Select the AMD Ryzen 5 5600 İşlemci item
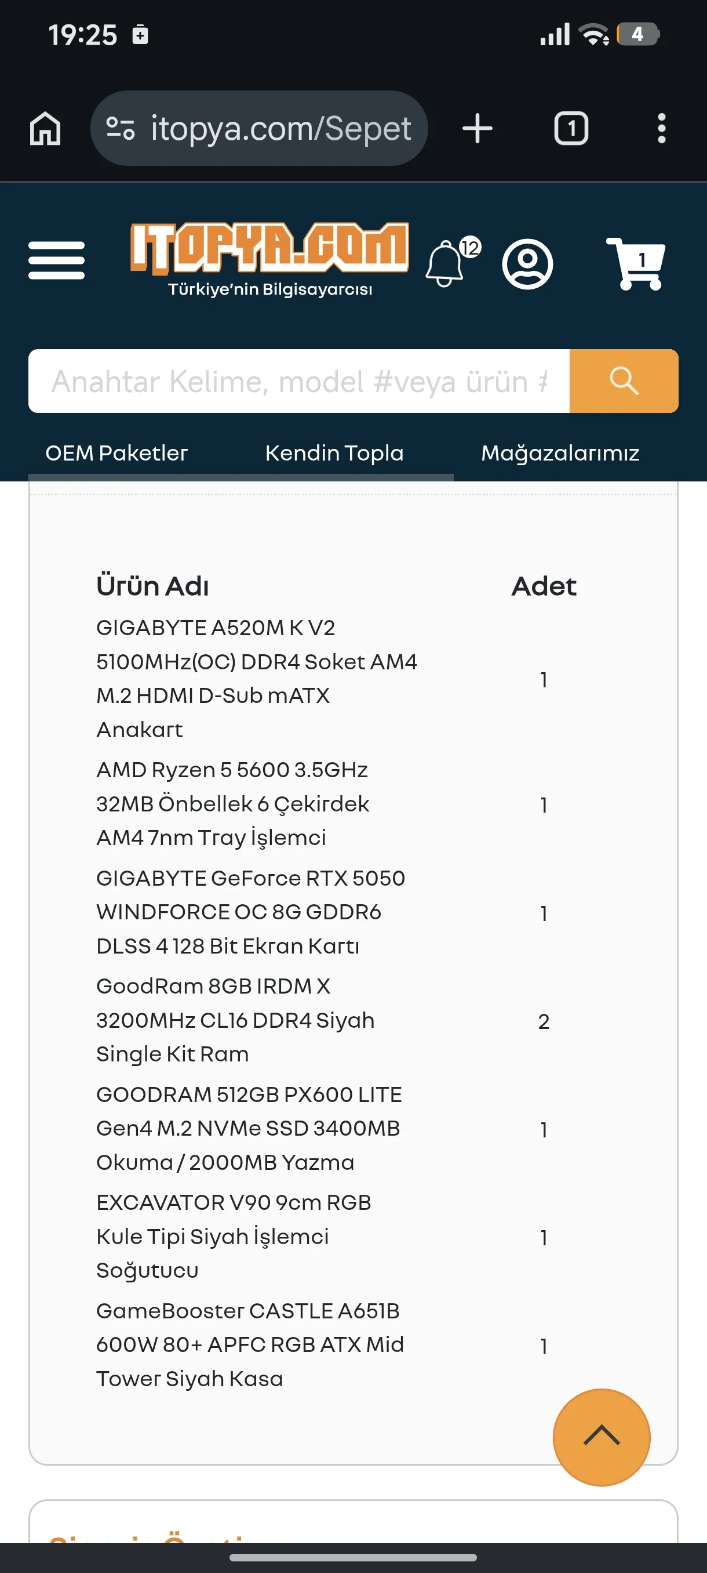This screenshot has height=1573, width=707. tap(233, 803)
